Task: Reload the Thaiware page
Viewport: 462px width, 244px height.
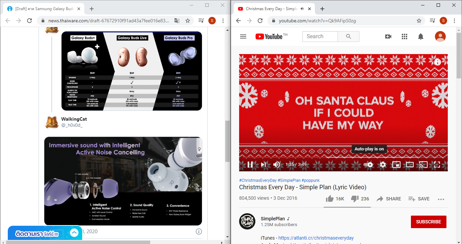Action: pyautogui.click(x=29, y=21)
